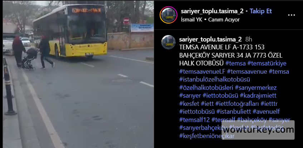
Task: Open the commenter avatar beside the caption
Action: (168, 42)
